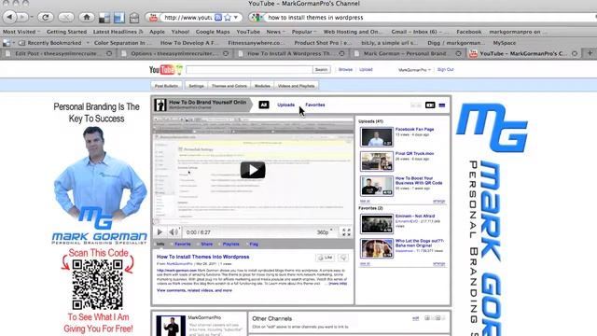
Task: Expand the video to fullscreen
Action: 346,232
